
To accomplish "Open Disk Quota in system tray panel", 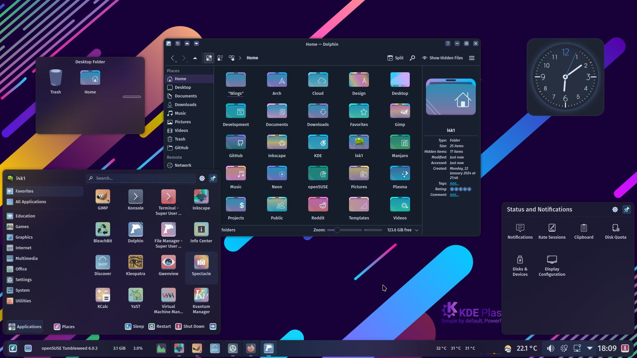I will pos(615,231).
